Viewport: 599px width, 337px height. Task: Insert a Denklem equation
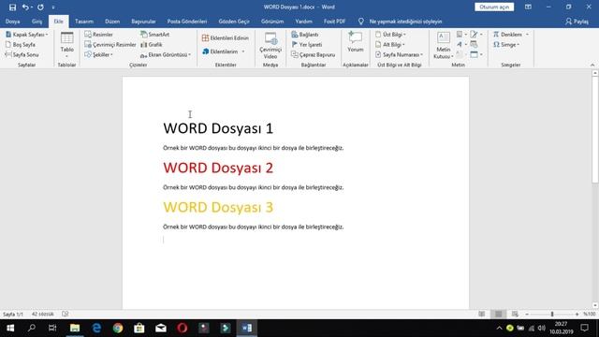511,35
